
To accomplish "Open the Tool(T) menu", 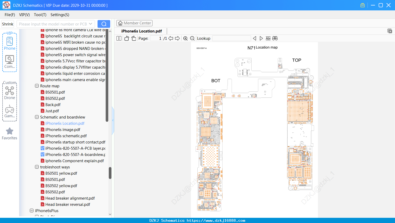I will click(x=40, y=15).
